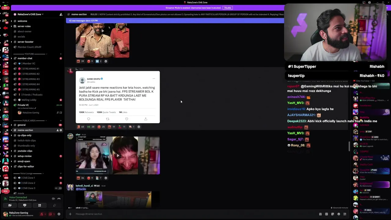Toggle the 36 count reaction on sher's video
This screenshot has height=220, width=391.
pyautogui.click(x=80, y=178)
